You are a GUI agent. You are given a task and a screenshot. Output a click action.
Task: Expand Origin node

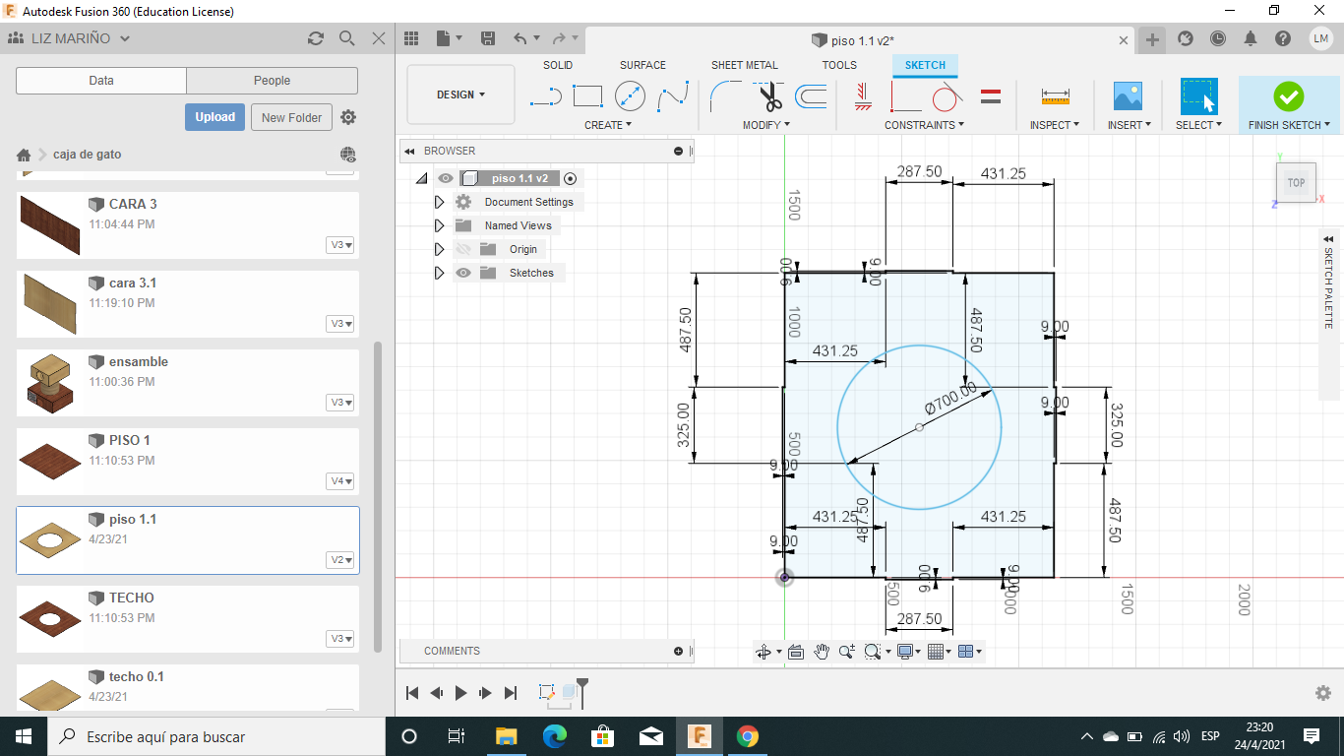click(x=440, y=249)
